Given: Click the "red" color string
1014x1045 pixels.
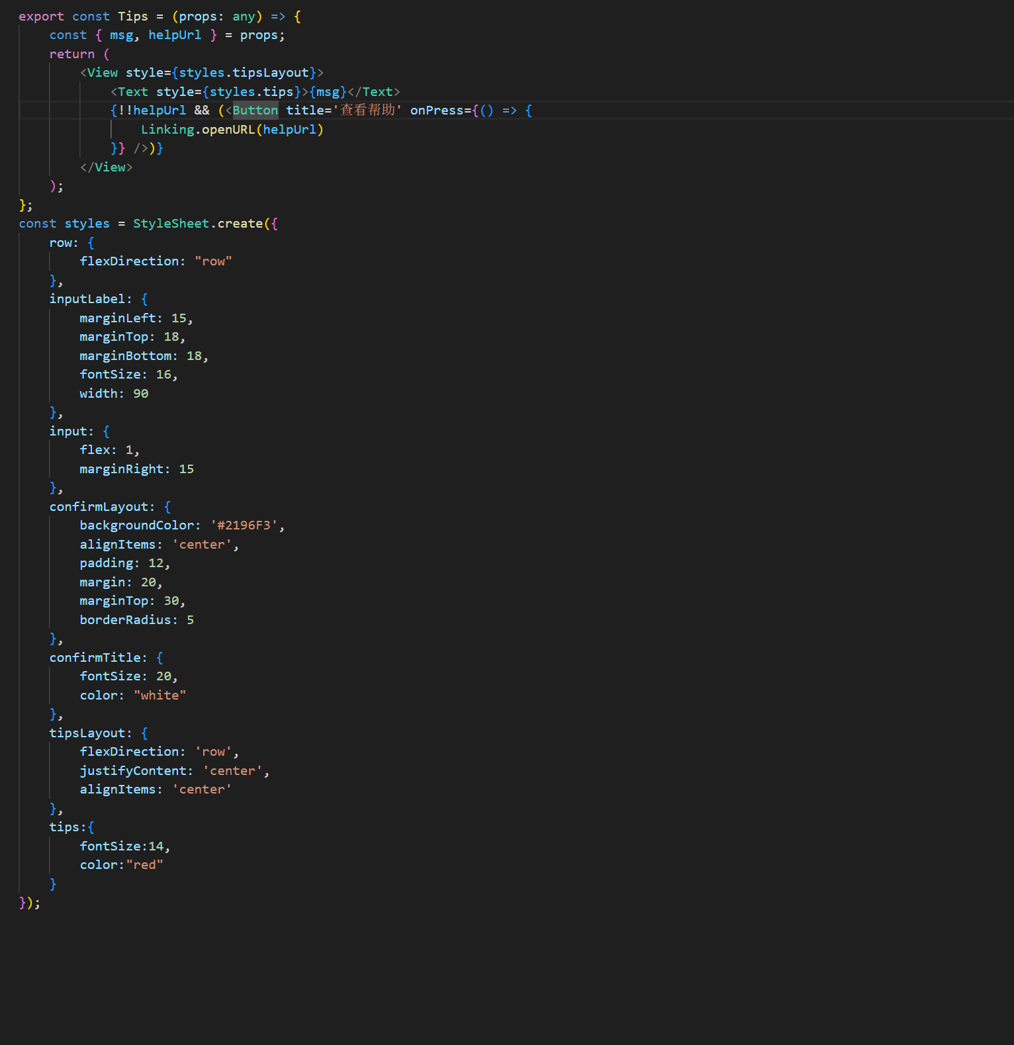Looking at the screenshot, I should 144,864.
